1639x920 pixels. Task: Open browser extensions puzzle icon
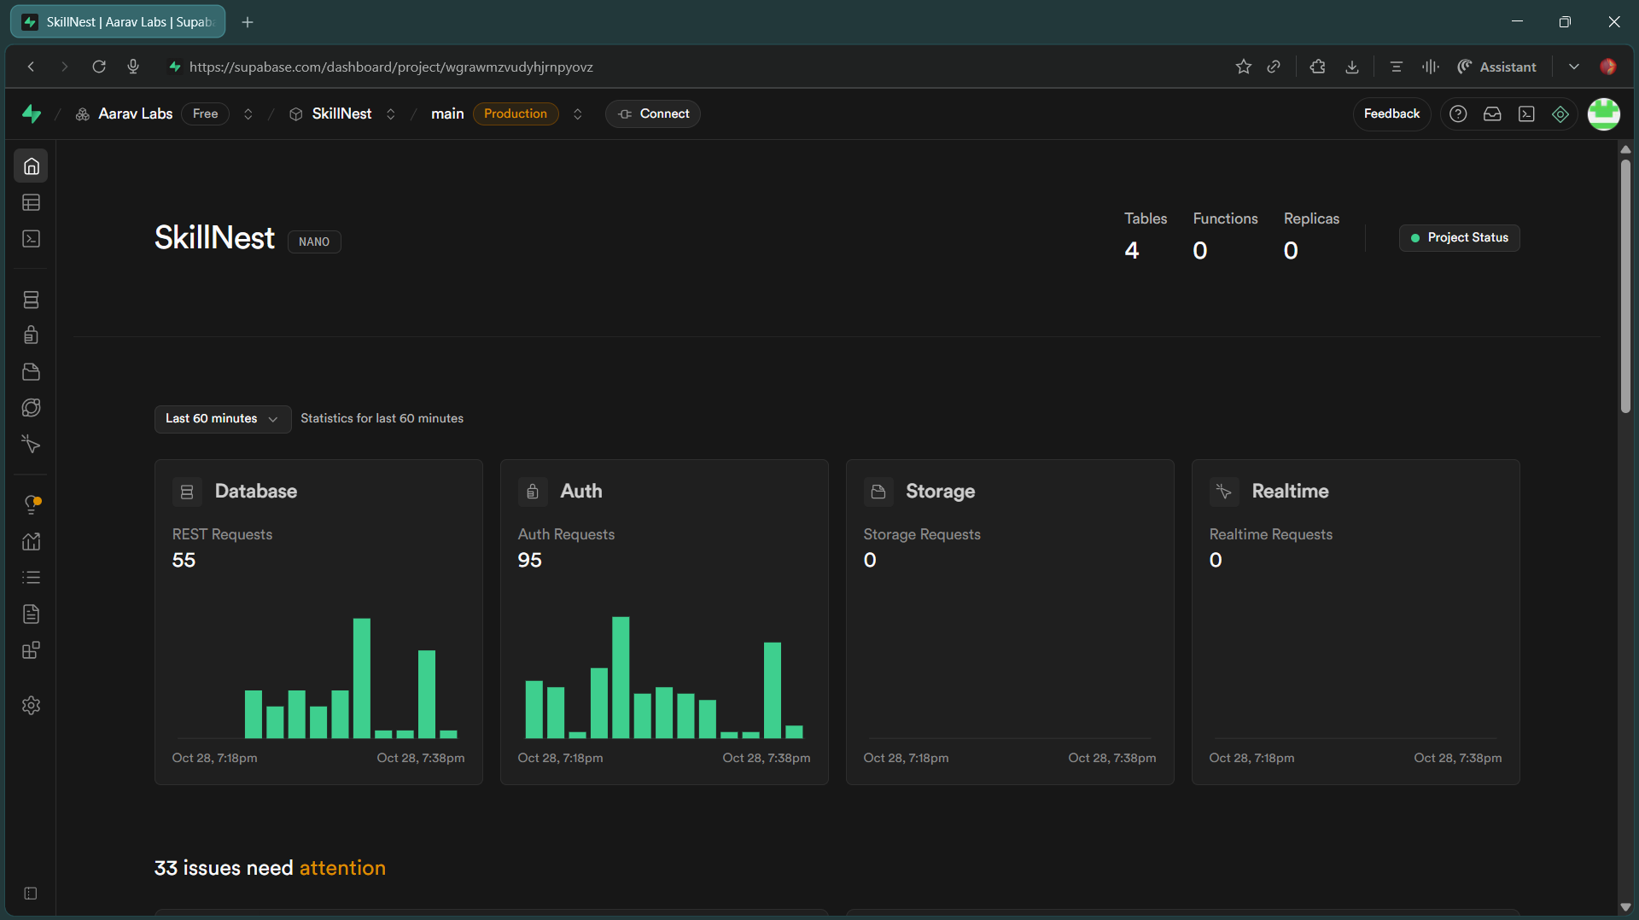(x=1318, y=67)
